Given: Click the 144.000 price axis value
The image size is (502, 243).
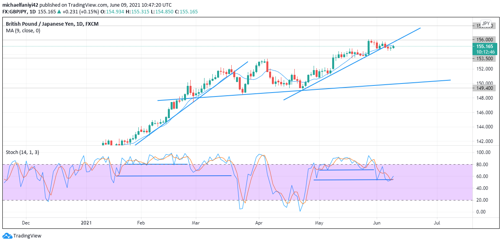Looking at the screenshot, I should tap(484, 127).
